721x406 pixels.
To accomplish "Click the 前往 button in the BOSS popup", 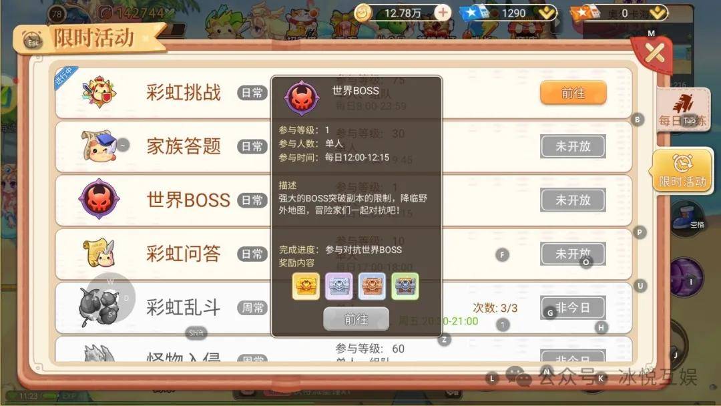I will click(356, 319).
